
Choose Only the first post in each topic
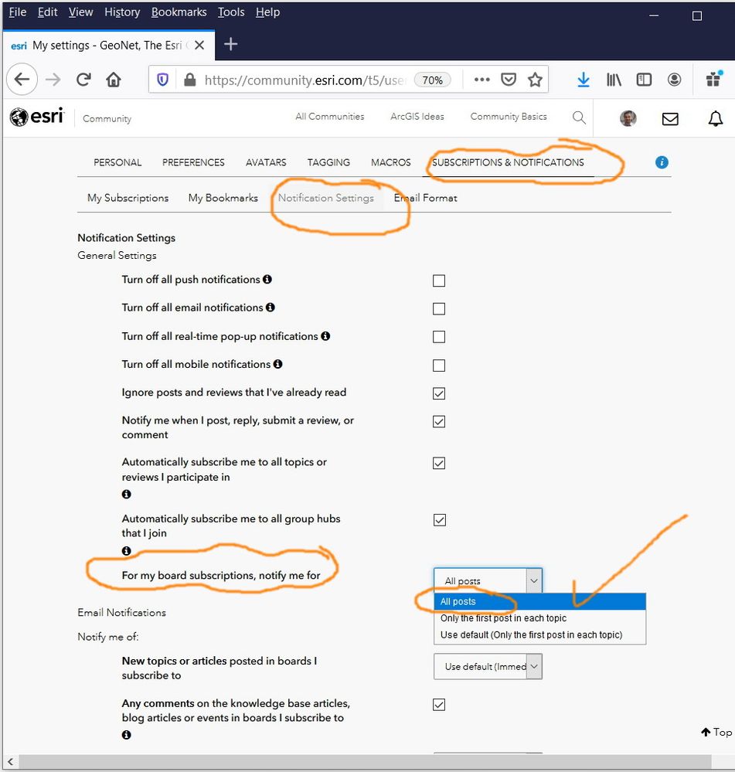pos(539,618)
